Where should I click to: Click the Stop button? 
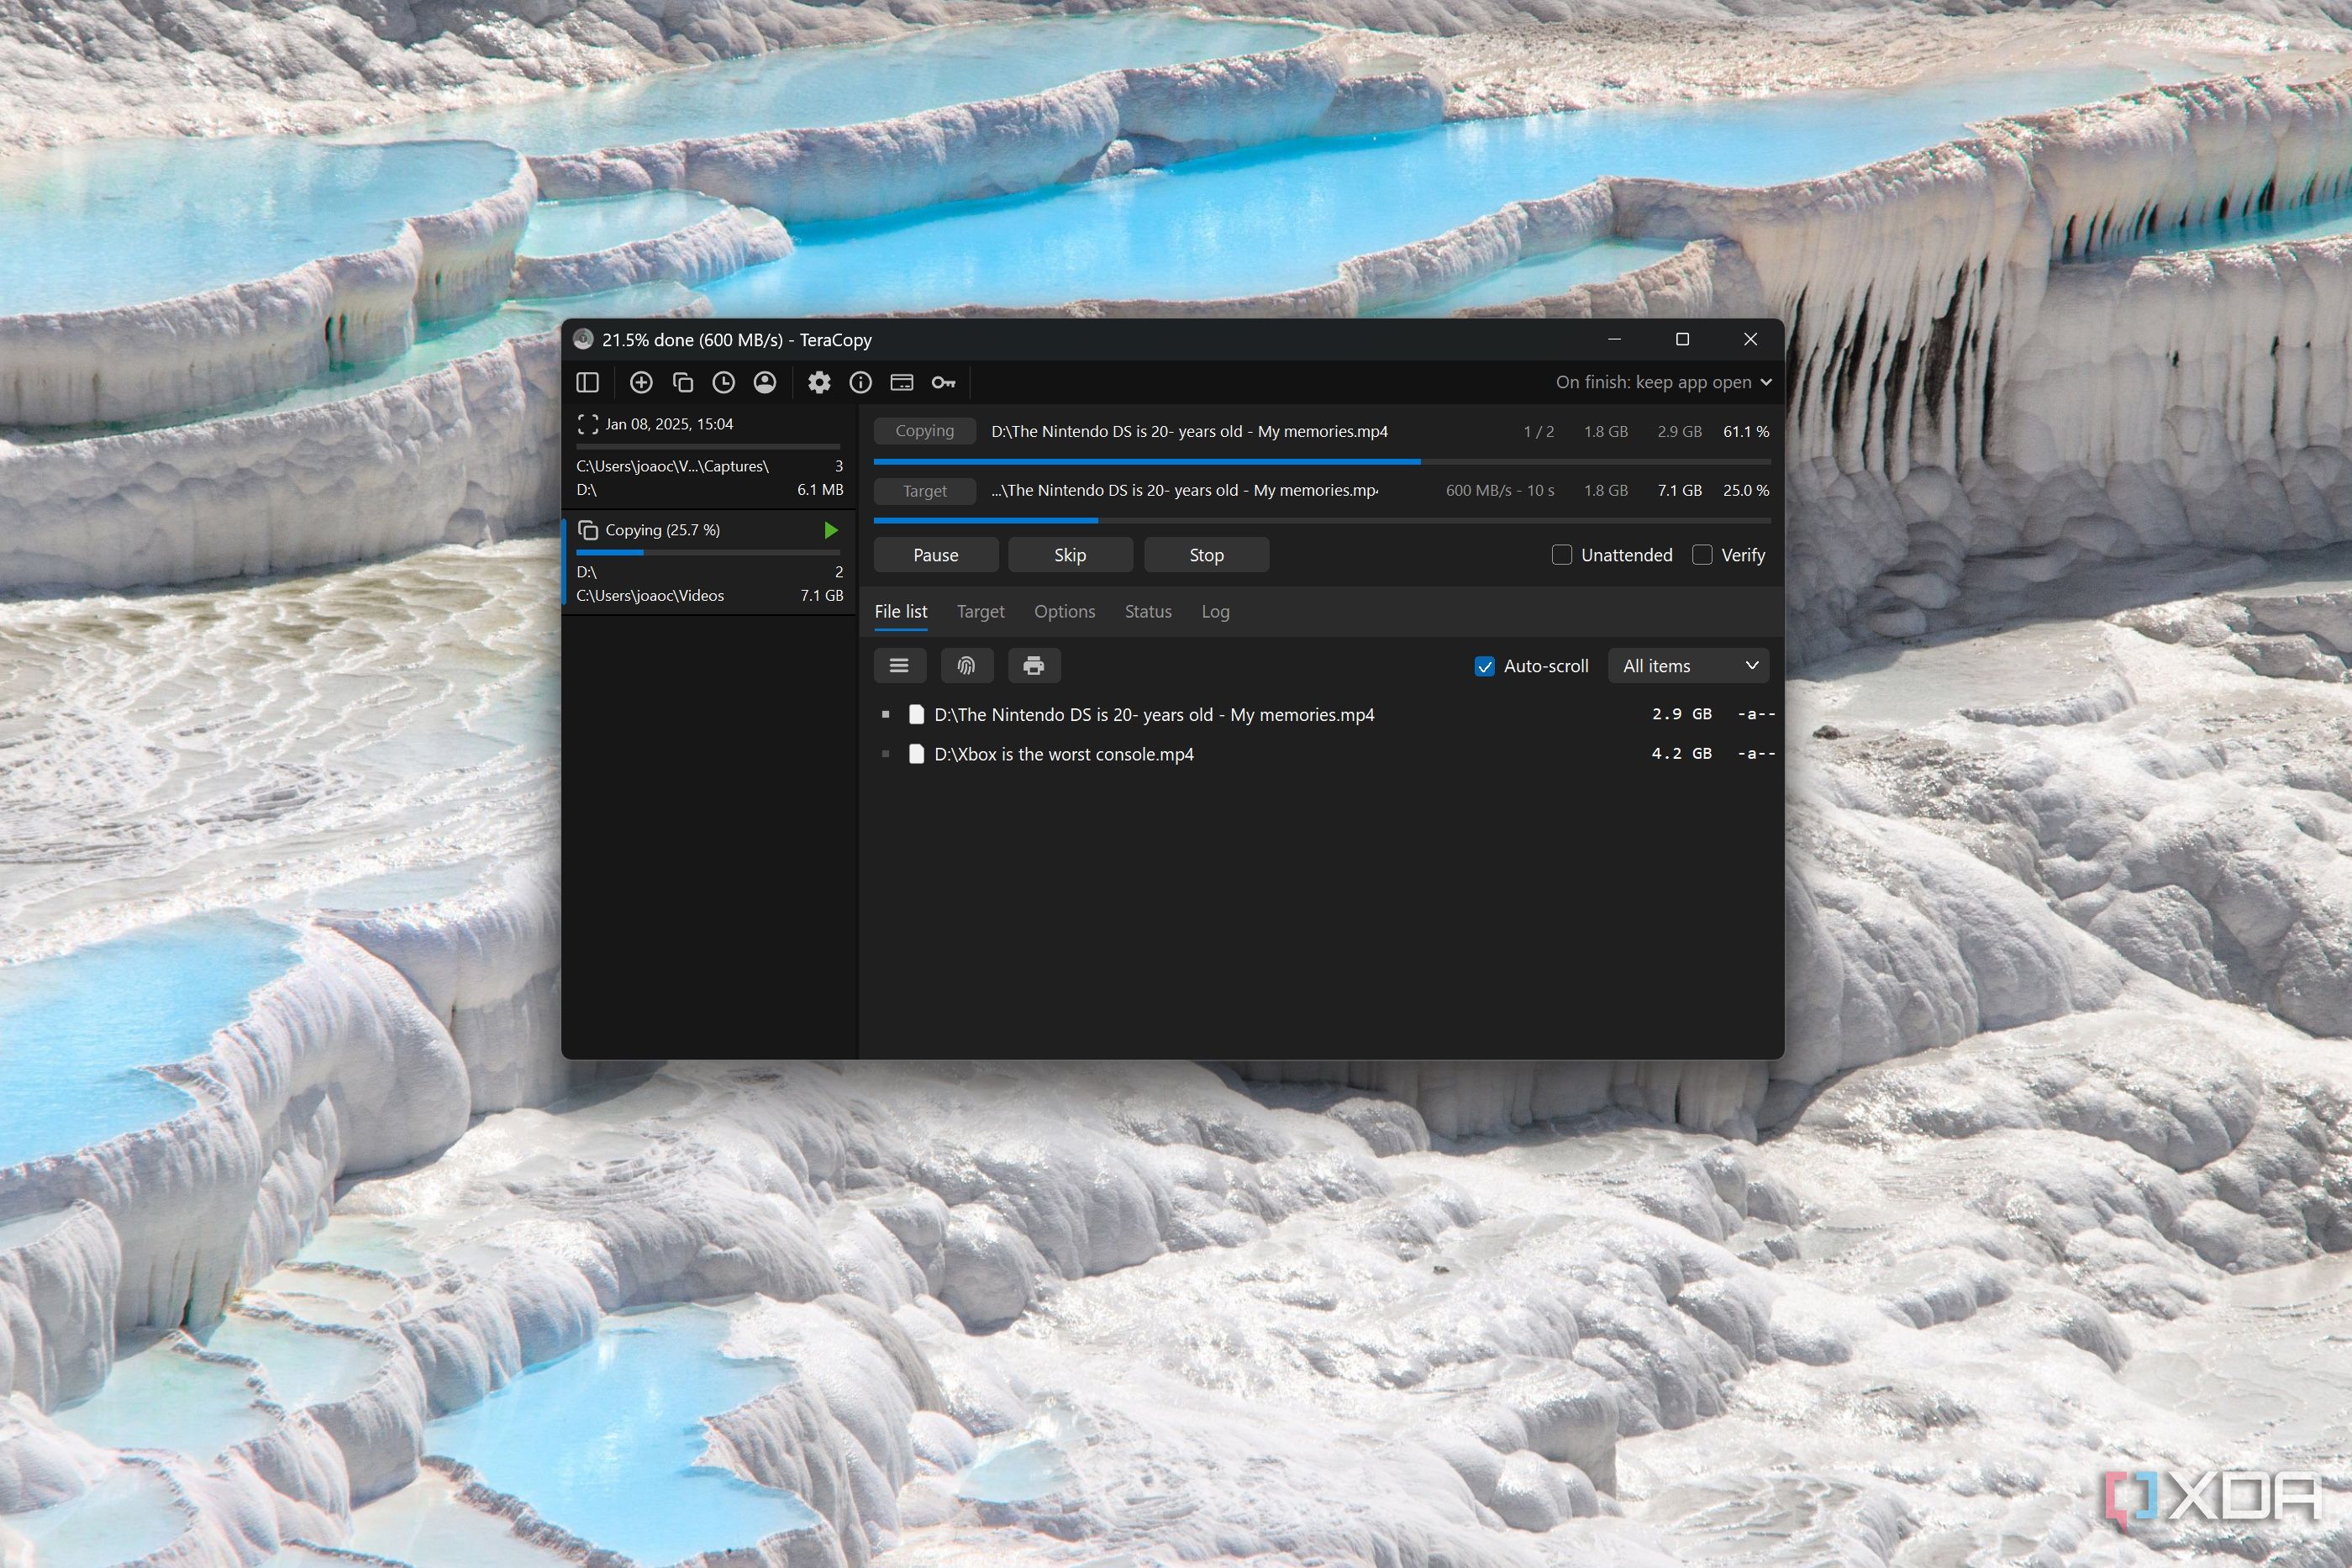tap(1206, 554)
